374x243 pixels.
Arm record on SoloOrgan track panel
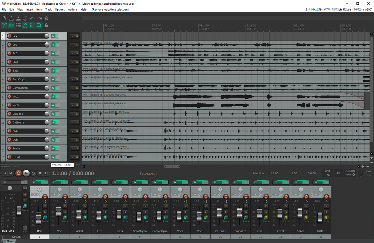click(x=9, y=79)
